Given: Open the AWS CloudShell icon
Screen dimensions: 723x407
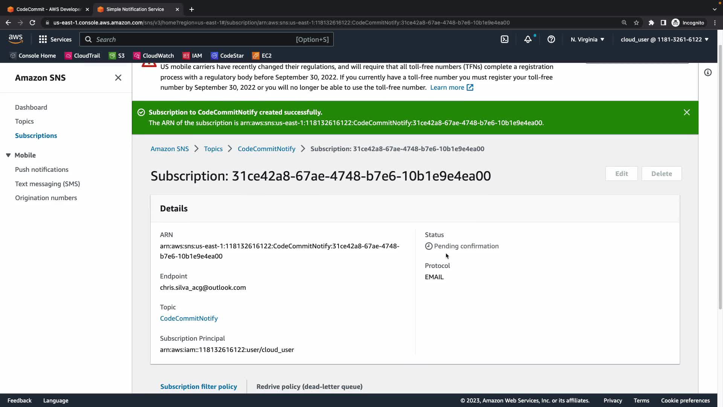Looking at the screenshot, I should tap(505, 39).
